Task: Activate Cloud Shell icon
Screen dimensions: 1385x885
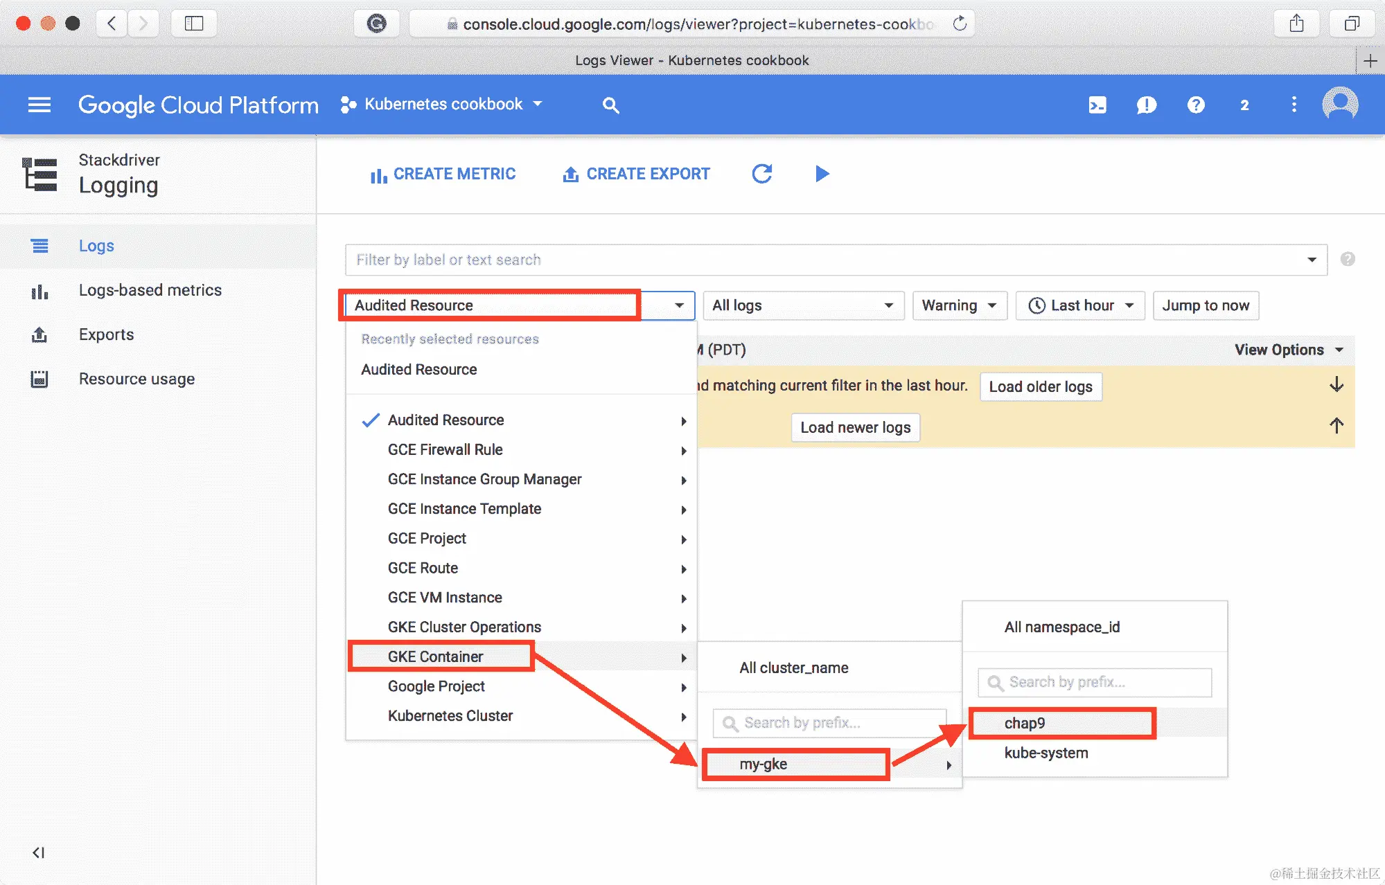Action: (x=1097, y=105)
